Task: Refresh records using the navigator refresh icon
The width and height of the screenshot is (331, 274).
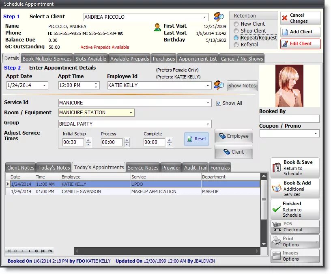Action: (51, 252)
